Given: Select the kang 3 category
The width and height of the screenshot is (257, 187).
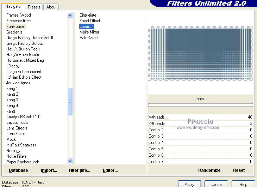Looking at the screenshot, I should 12,100.
